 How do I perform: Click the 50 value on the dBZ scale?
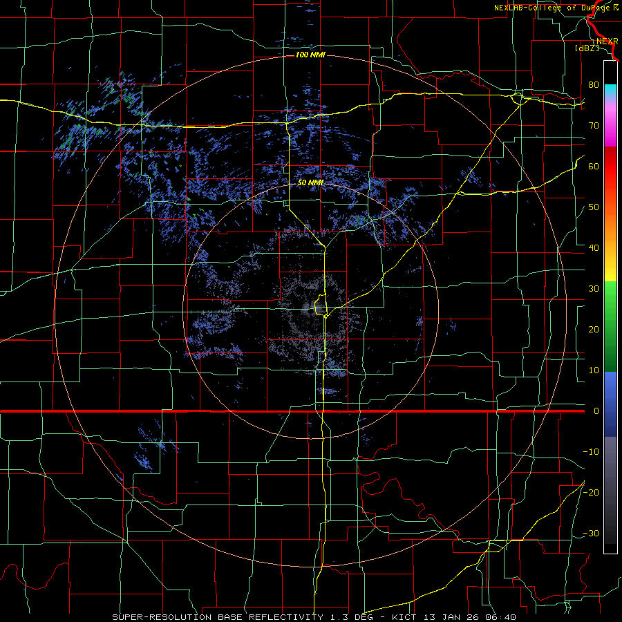[x=594, y=207]
